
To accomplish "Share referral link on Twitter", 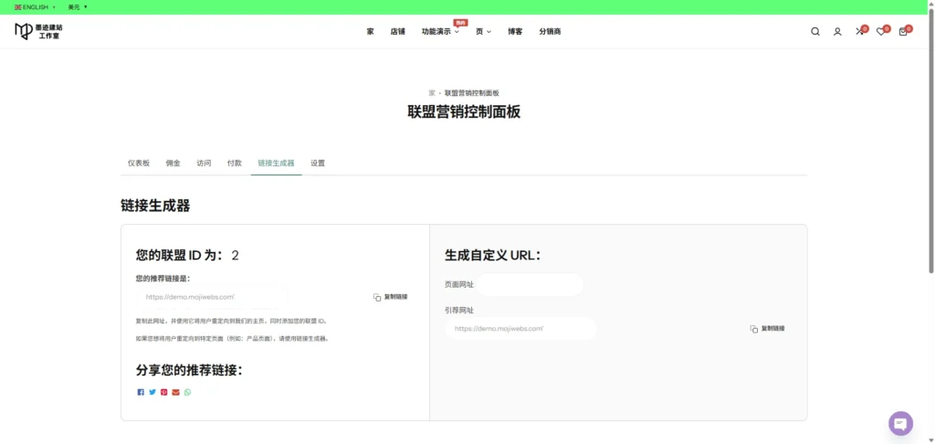I will pyautogui.click(x=152, y=392).
